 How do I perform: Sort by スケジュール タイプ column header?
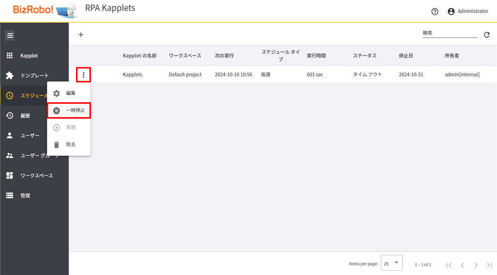pyautogui.click(x=280, y=56)
